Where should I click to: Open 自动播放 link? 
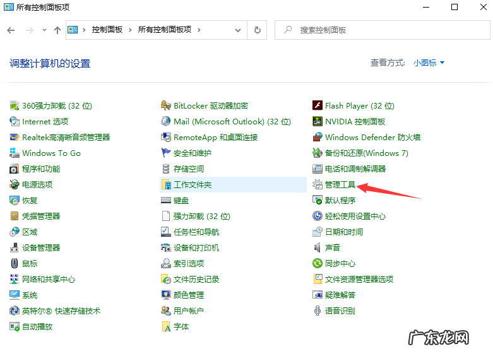37,326
